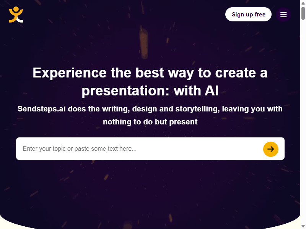Click the dark particle background below input
The width and height of the screenshot is (306, 229).
pyautogui.click(x=150, y=191)
